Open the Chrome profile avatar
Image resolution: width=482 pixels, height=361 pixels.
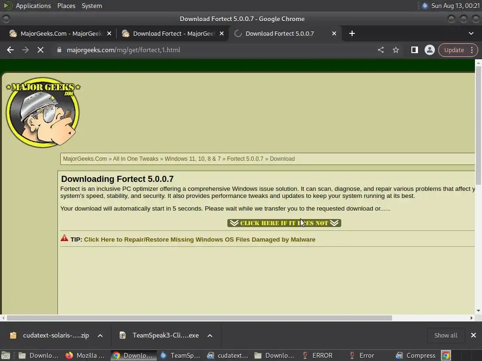[x=429, y=50]
